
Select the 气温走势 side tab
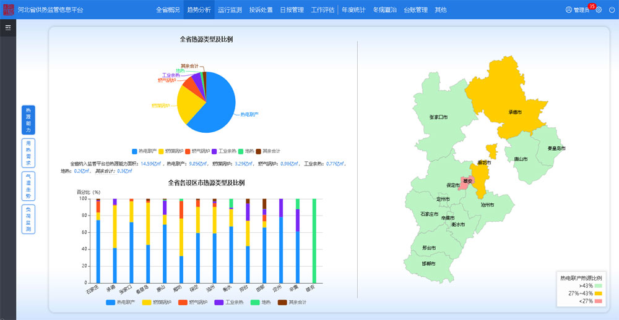pyautogui.click(x=28, y=186)
